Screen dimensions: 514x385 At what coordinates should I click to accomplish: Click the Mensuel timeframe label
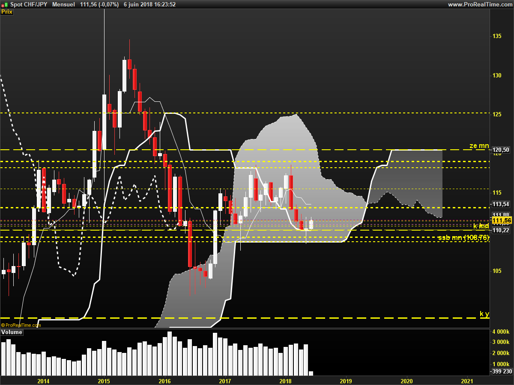[63, 4]
